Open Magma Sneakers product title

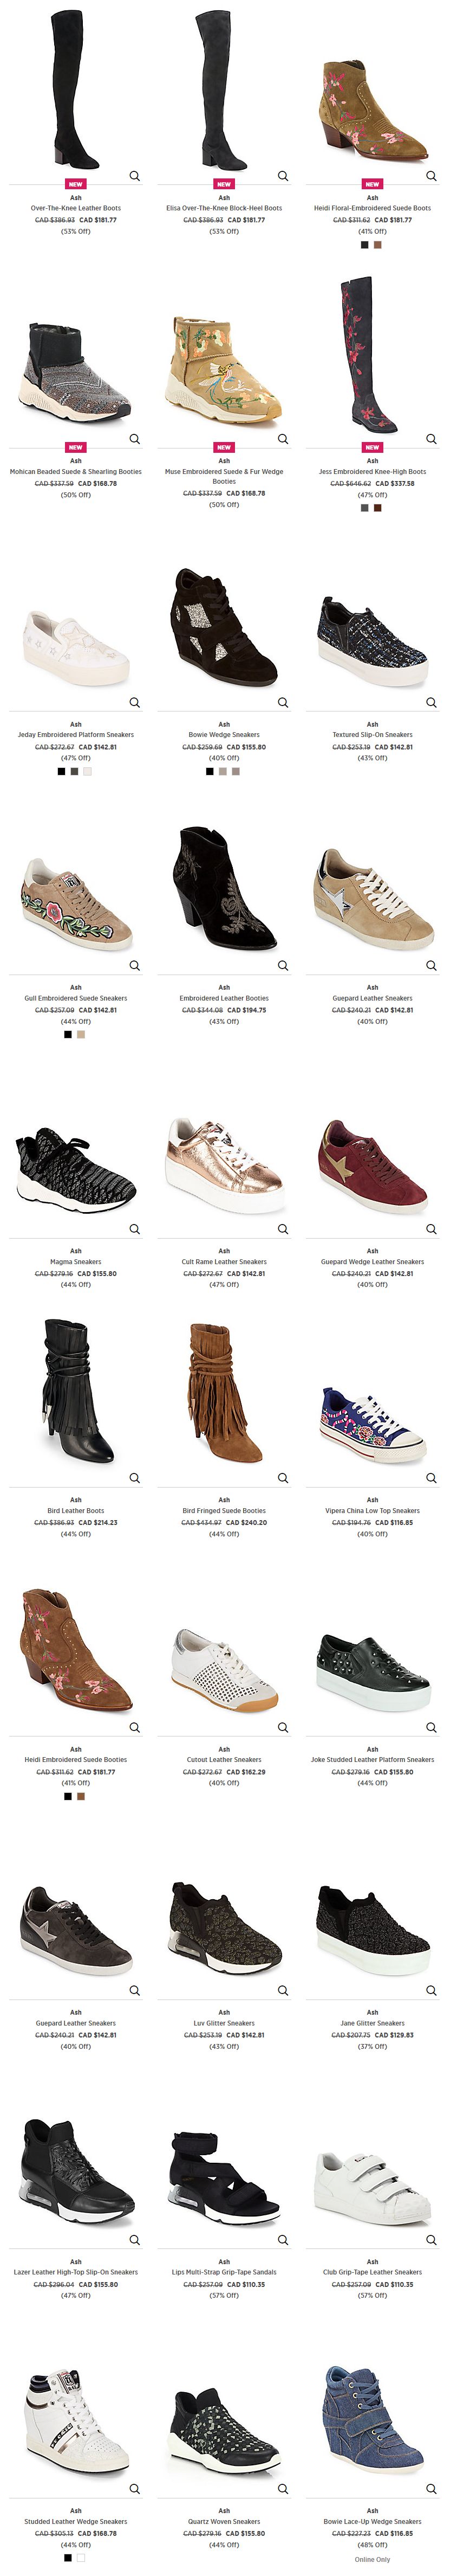(76, 1262)
